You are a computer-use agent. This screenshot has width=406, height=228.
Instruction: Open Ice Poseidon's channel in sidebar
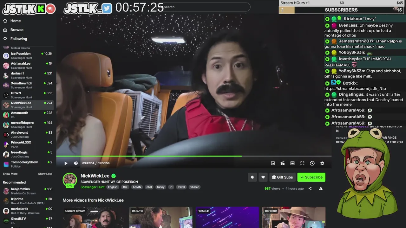(28, 56)
